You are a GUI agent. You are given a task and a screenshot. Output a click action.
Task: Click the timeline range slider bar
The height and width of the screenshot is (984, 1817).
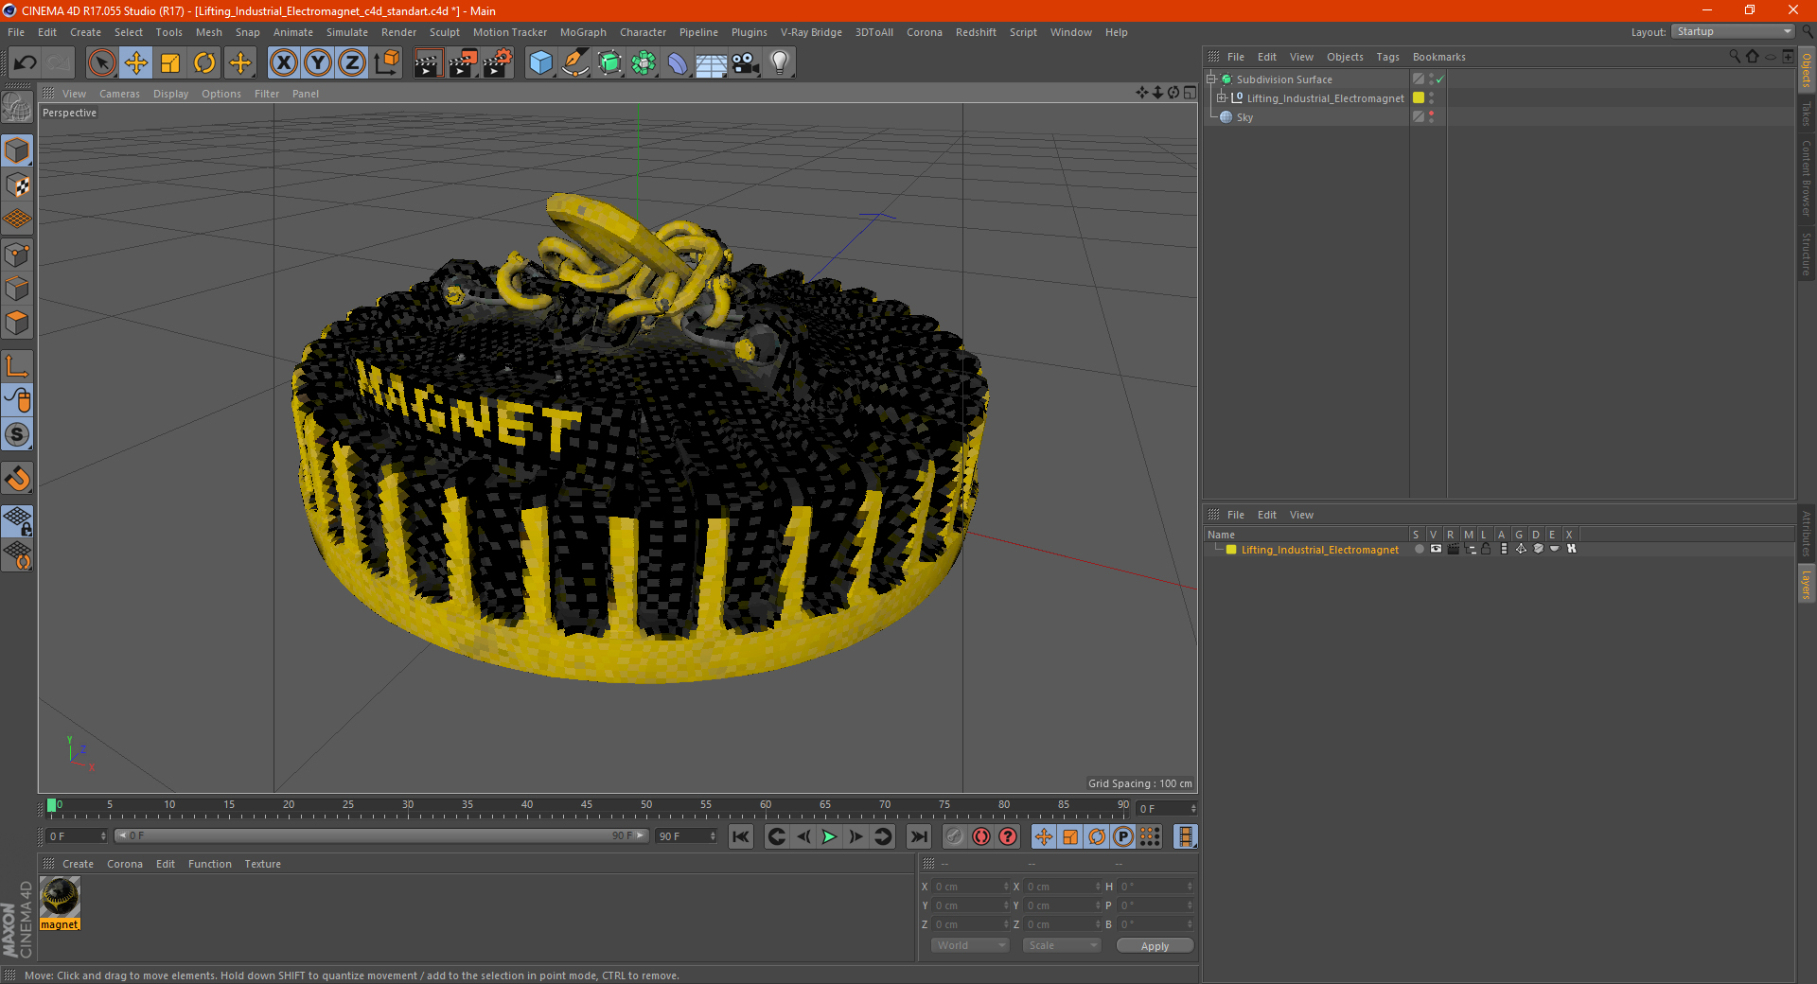point(381,835)
